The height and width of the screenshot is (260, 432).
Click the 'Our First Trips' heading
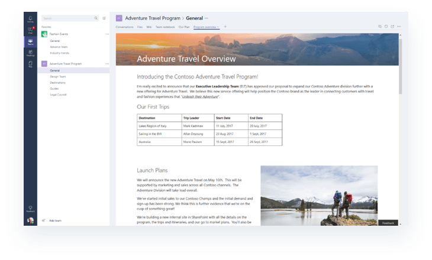tap(153, 107)
